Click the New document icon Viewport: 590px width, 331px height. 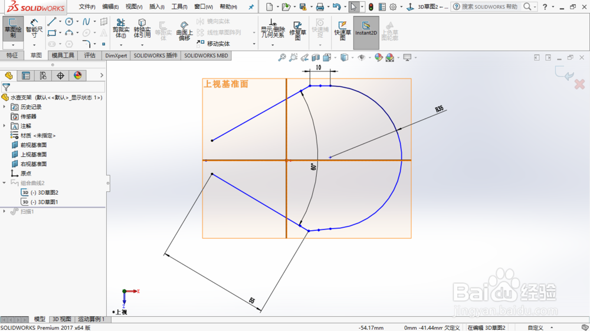[269, 6]
